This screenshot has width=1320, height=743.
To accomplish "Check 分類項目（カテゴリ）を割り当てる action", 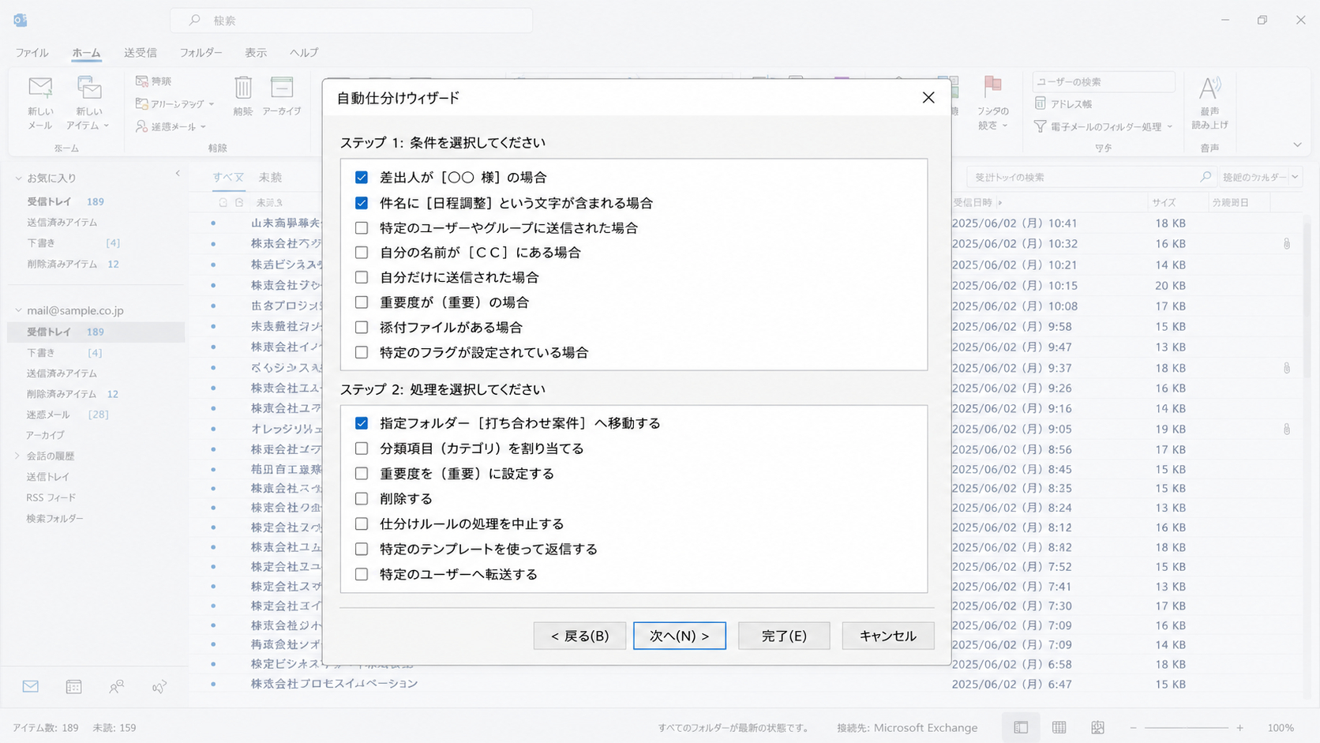I will click(362, 448).
